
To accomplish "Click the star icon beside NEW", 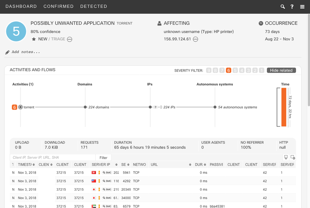I will [x=34, y=39].
